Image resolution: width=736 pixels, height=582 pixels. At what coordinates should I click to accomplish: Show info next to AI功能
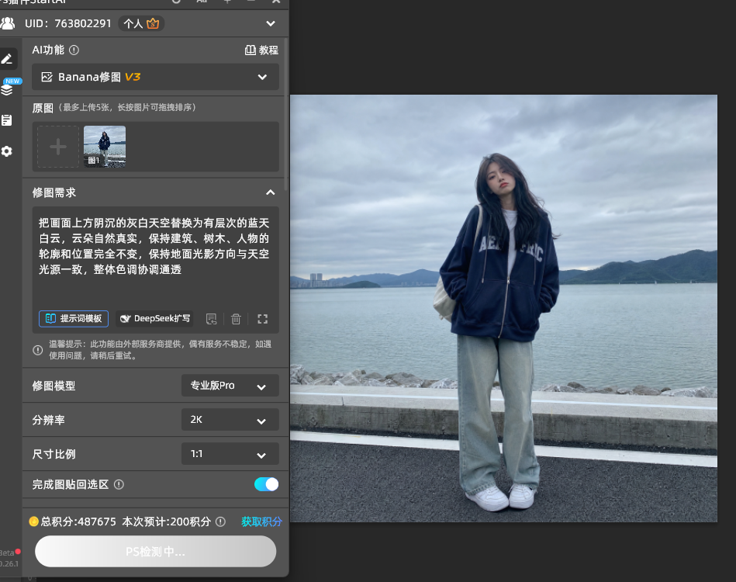click(74, 50)
